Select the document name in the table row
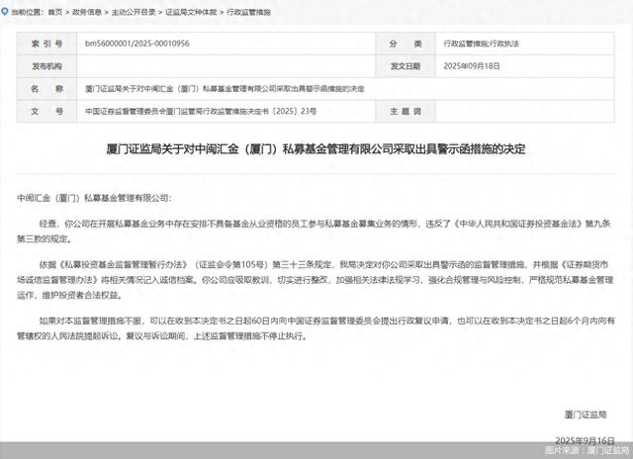 225,88
